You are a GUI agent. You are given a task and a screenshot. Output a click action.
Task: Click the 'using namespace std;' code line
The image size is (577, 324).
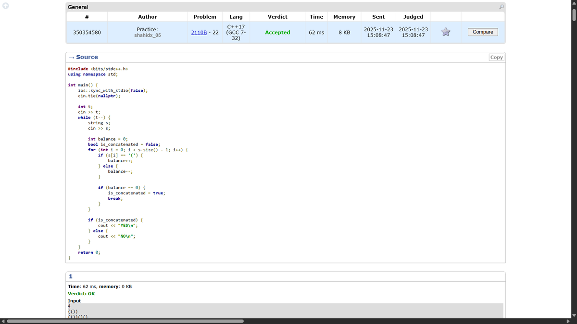[x=93, y=74]
